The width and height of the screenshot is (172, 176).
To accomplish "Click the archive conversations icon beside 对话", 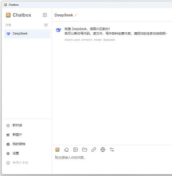I will tap(46, 25).
